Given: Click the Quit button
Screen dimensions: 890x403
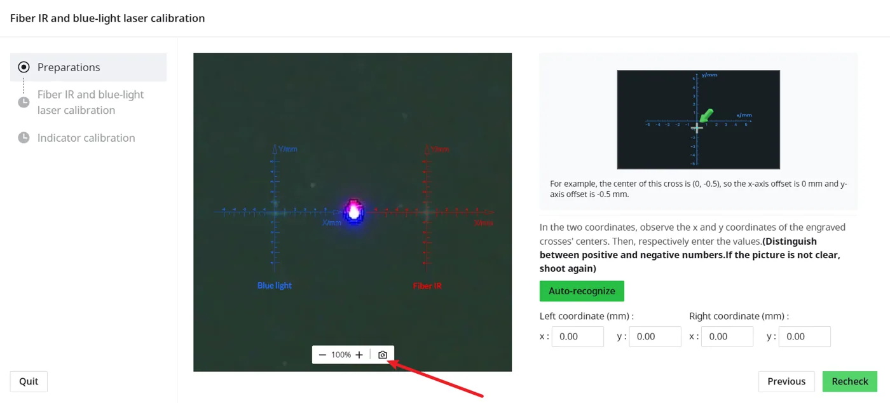Looking at the screenshot, I should pos(29,381).
